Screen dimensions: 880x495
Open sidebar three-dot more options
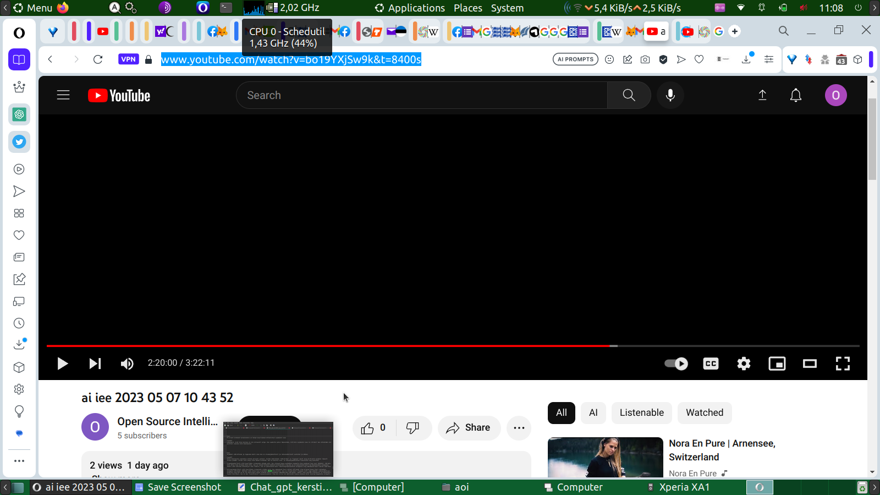click(x=19, y=461)
